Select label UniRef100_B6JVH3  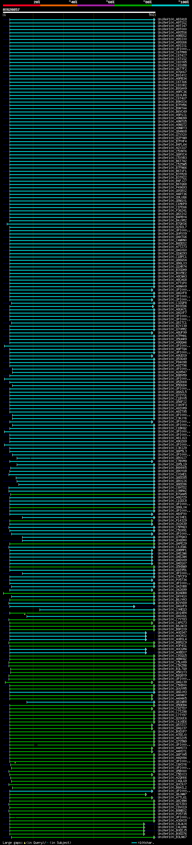[172, 600]
